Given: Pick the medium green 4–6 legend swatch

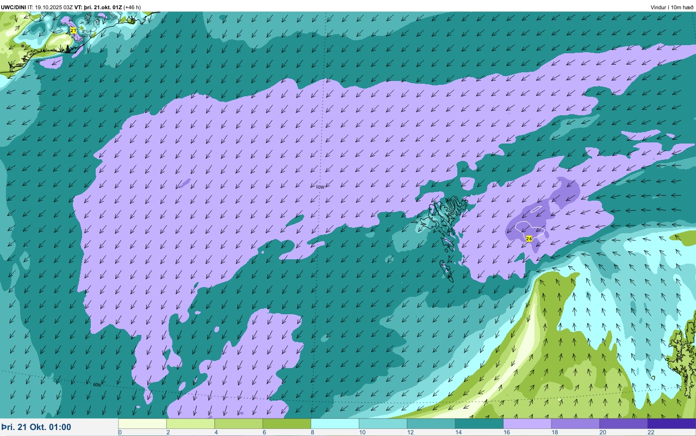Looking at the screenshot, I should 239,423.
